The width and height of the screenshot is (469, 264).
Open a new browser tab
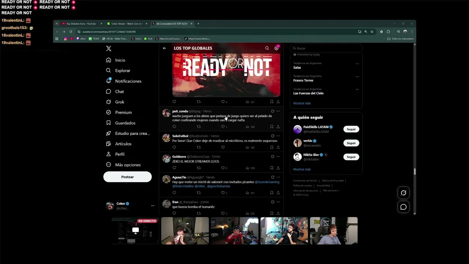click(198, 23)
